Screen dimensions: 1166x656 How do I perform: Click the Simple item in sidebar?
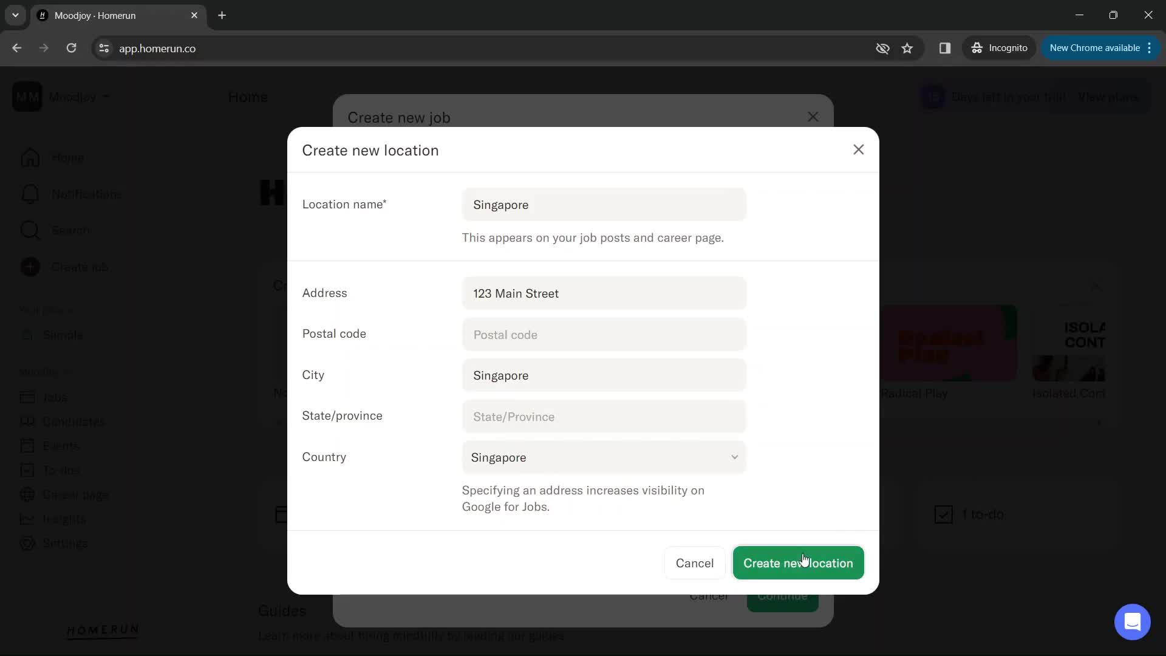pyautogui.click(x=63, y=335)
